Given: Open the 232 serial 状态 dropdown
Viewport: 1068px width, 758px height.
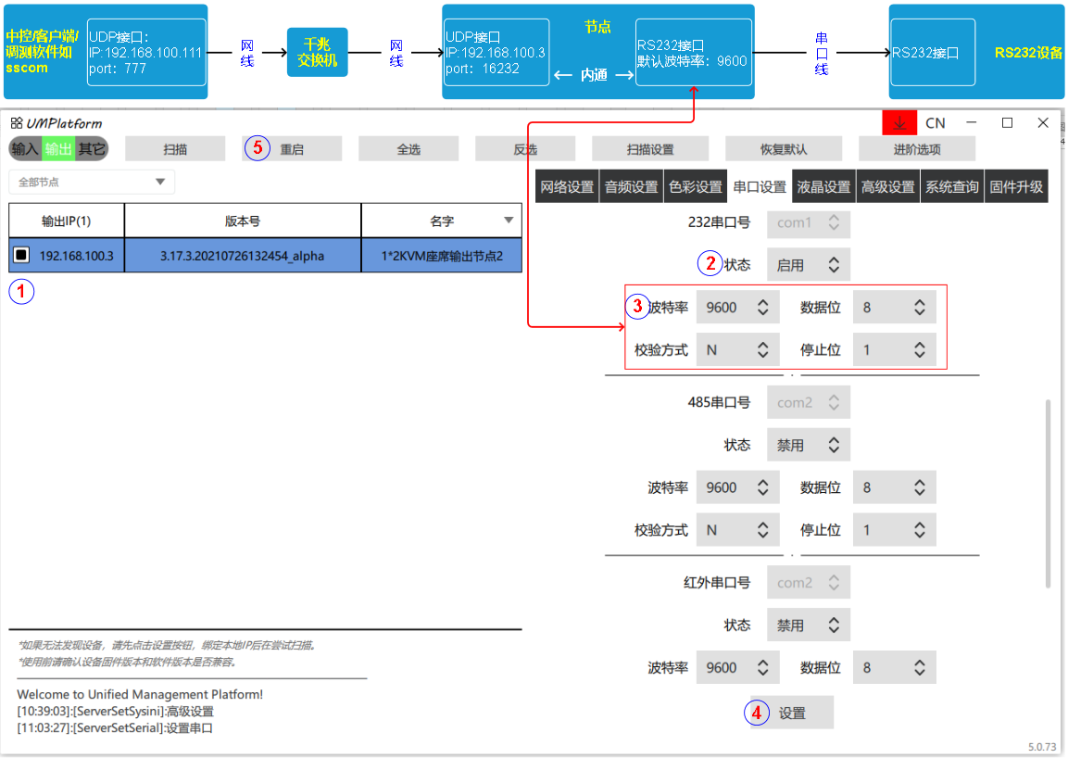Looking at the screenshot, I should pyautogui.click(x=808, y=265).
